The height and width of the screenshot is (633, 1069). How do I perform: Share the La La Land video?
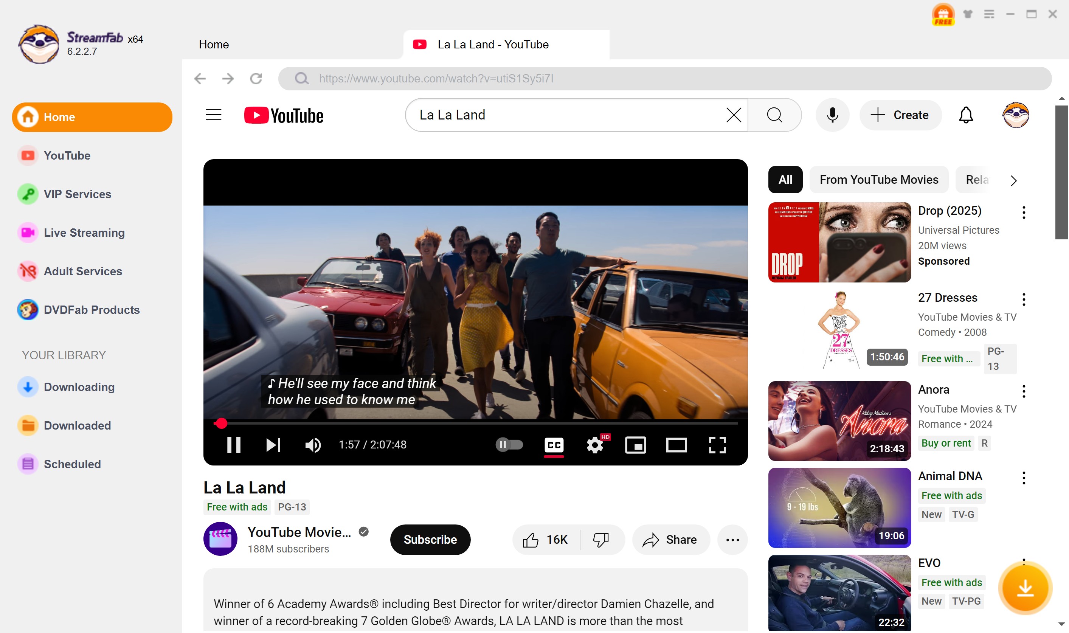pos(670,540)
